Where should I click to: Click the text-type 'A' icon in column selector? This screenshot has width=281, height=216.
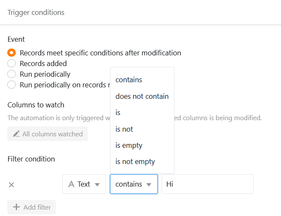pyautogui.click(x=71, y=184)
